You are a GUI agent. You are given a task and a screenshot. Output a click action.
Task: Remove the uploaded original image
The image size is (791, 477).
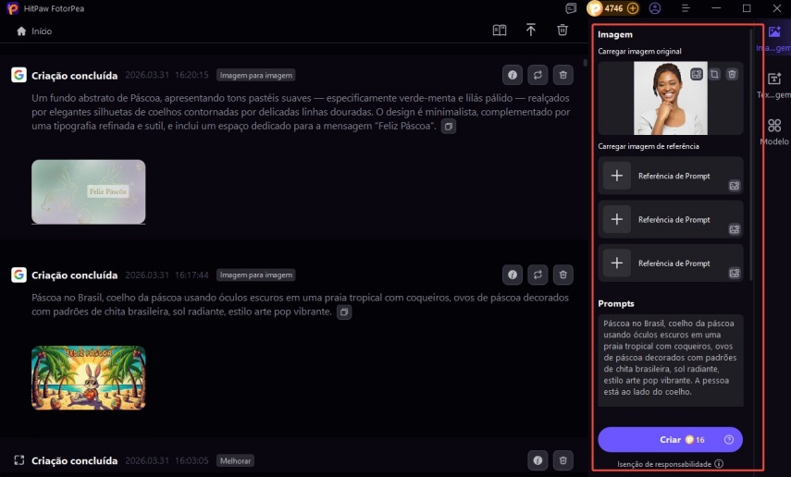tap(732, 75)
